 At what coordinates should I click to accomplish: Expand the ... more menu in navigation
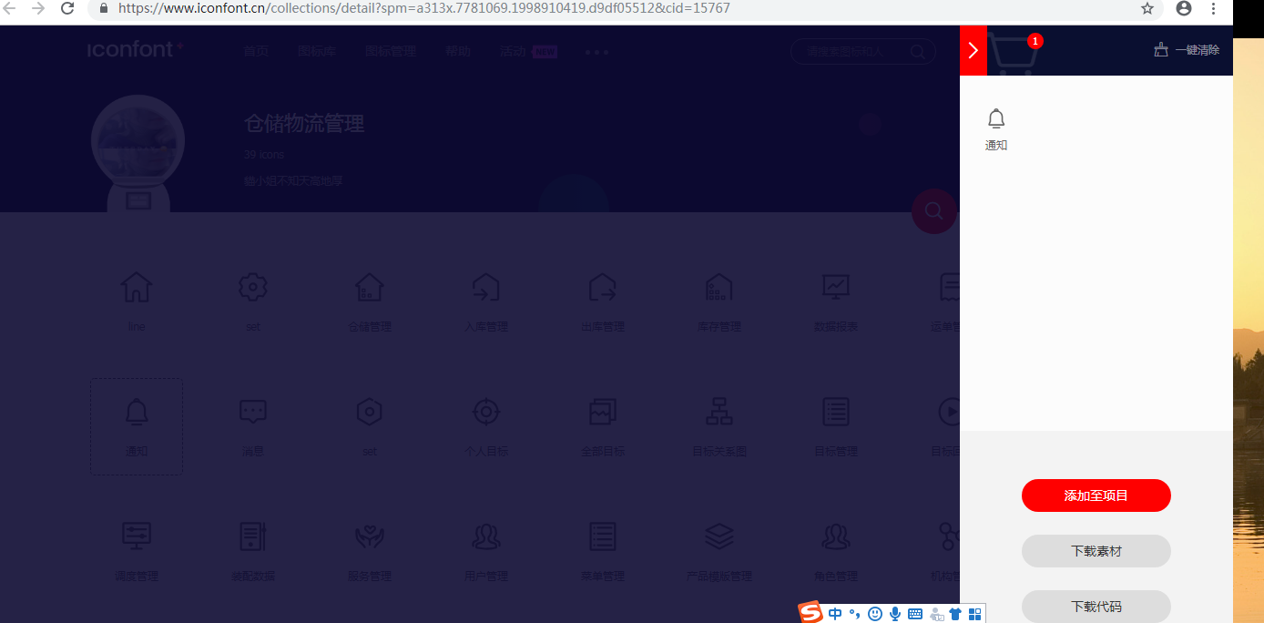pyautogui.click(x=596, y=52)
